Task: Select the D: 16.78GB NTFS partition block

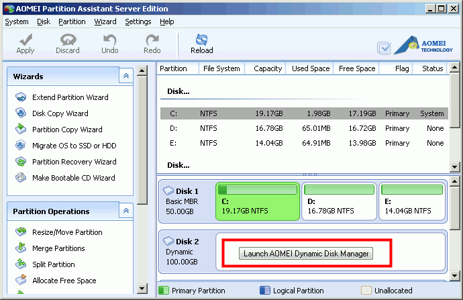Action: point(339,201)
